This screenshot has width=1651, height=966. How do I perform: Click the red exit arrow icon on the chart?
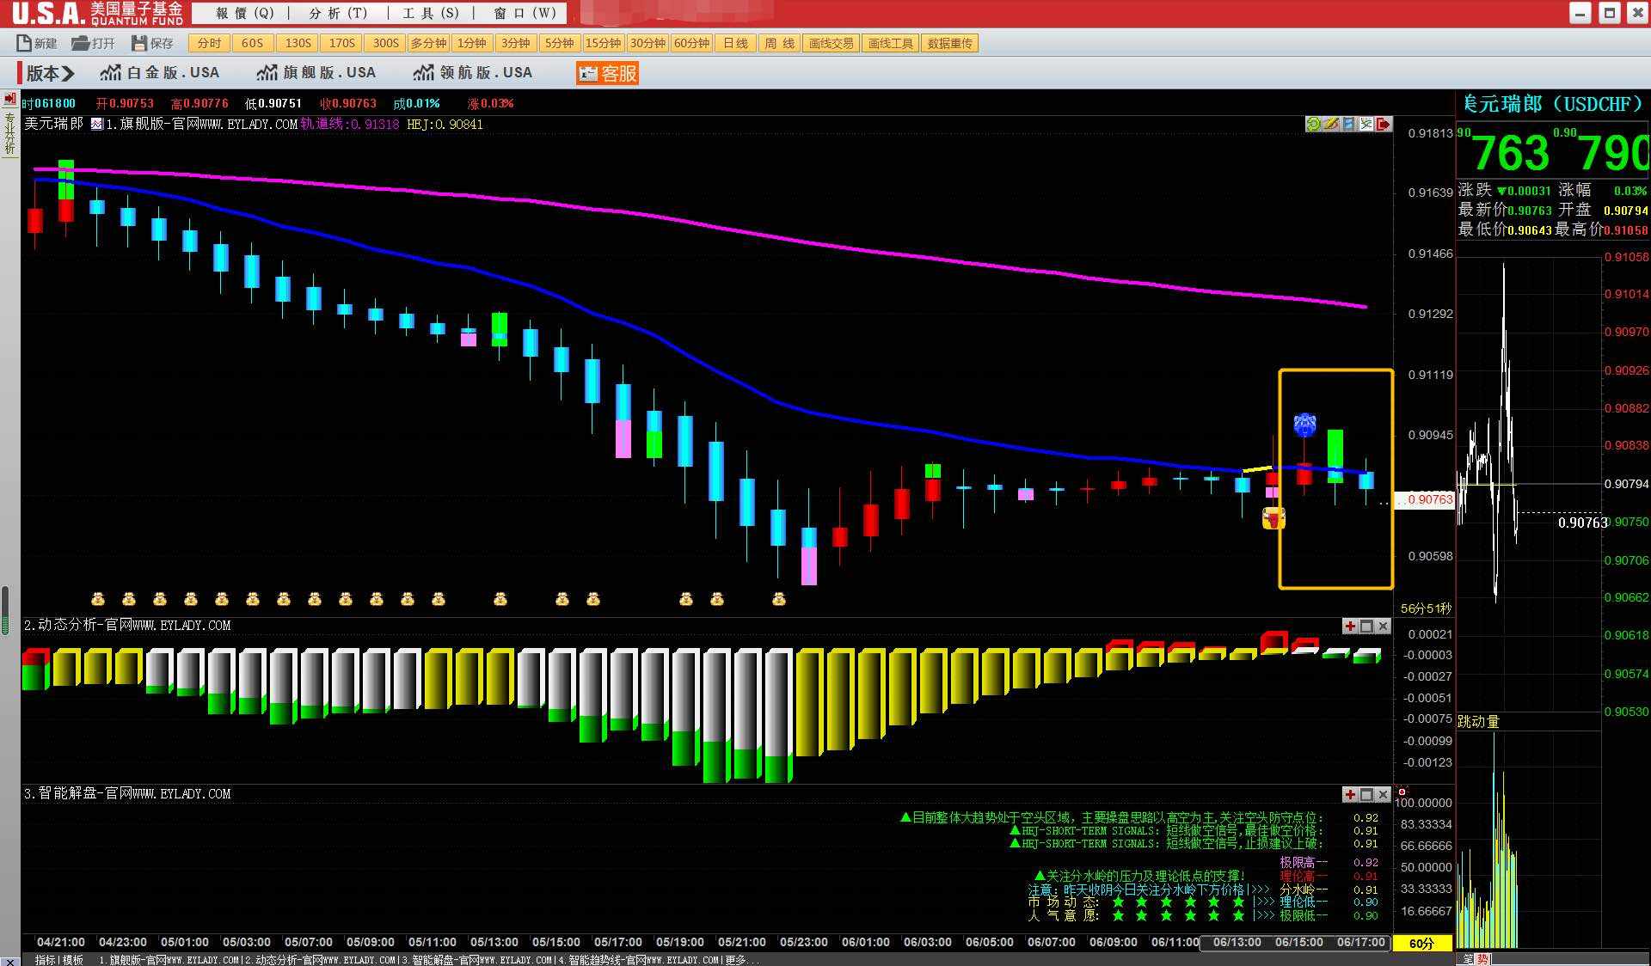1384,124
